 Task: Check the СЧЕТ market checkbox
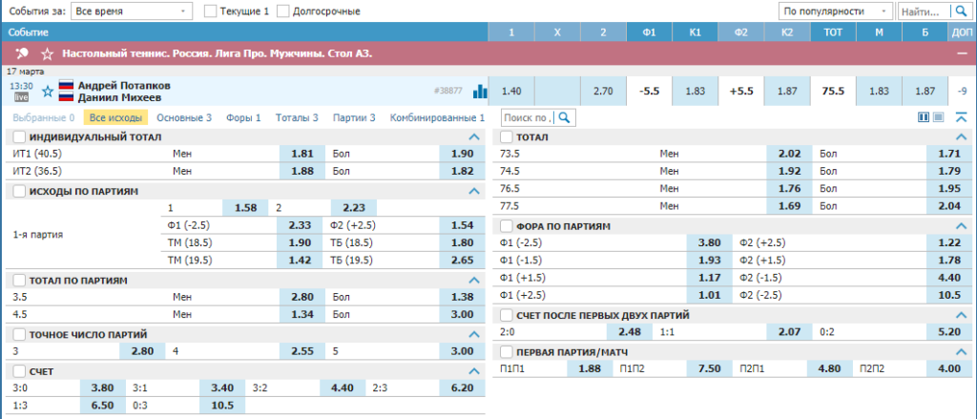19,371
